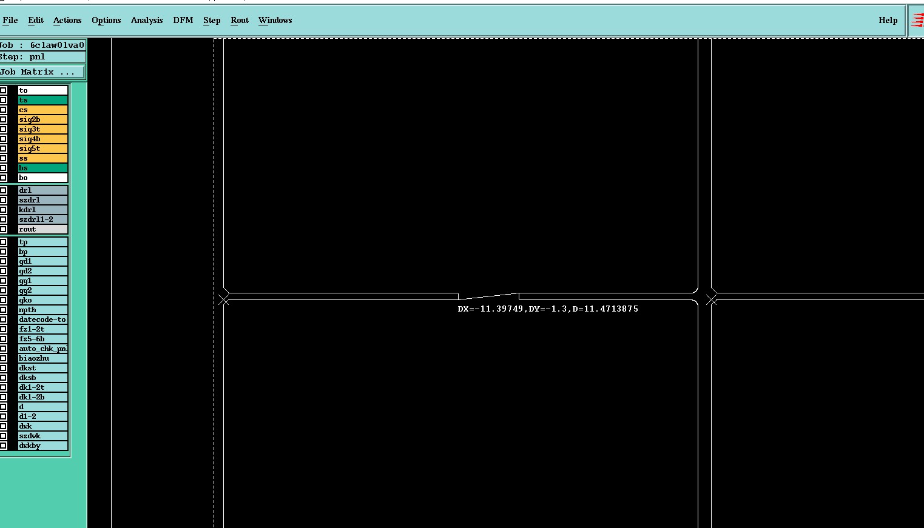Open the Rout menu
Screen dimensions: 924x528
240,20
